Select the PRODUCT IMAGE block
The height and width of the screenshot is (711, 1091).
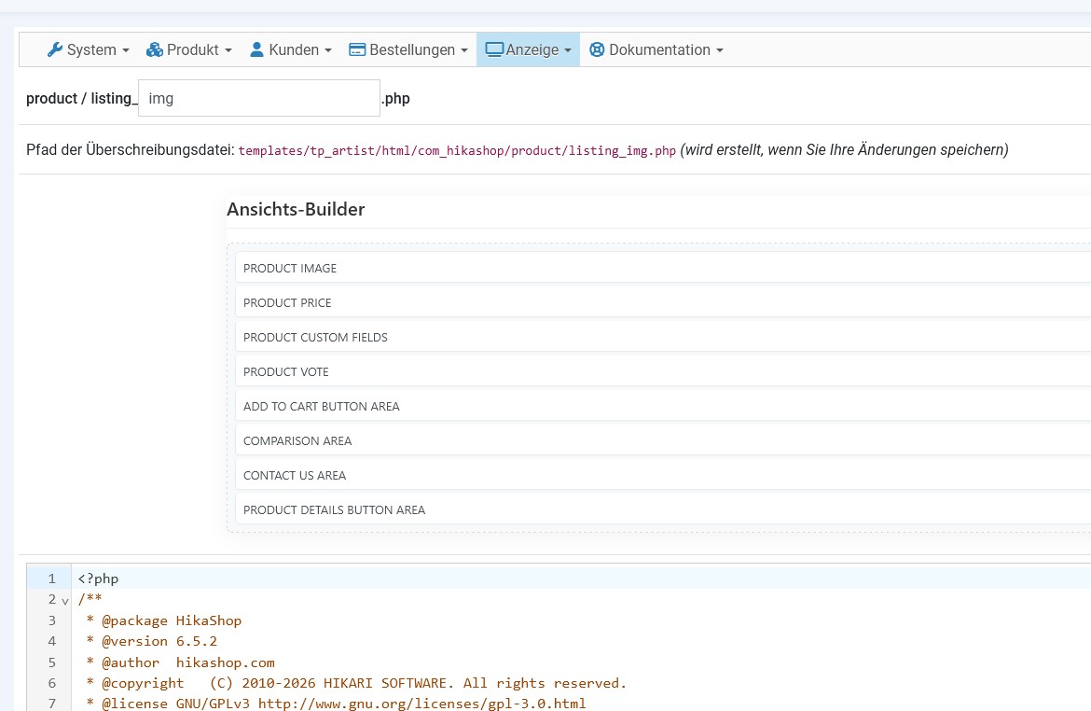click(663, 268)
